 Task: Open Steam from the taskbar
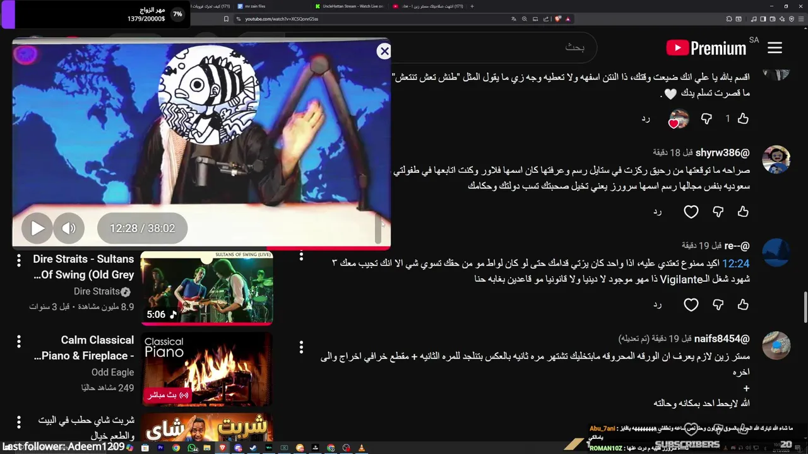253,448
